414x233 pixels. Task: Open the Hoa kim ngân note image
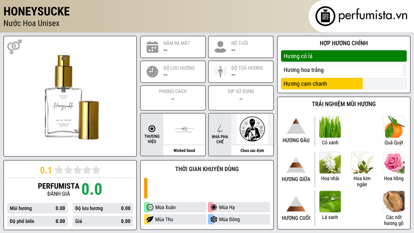click(362, 163)
